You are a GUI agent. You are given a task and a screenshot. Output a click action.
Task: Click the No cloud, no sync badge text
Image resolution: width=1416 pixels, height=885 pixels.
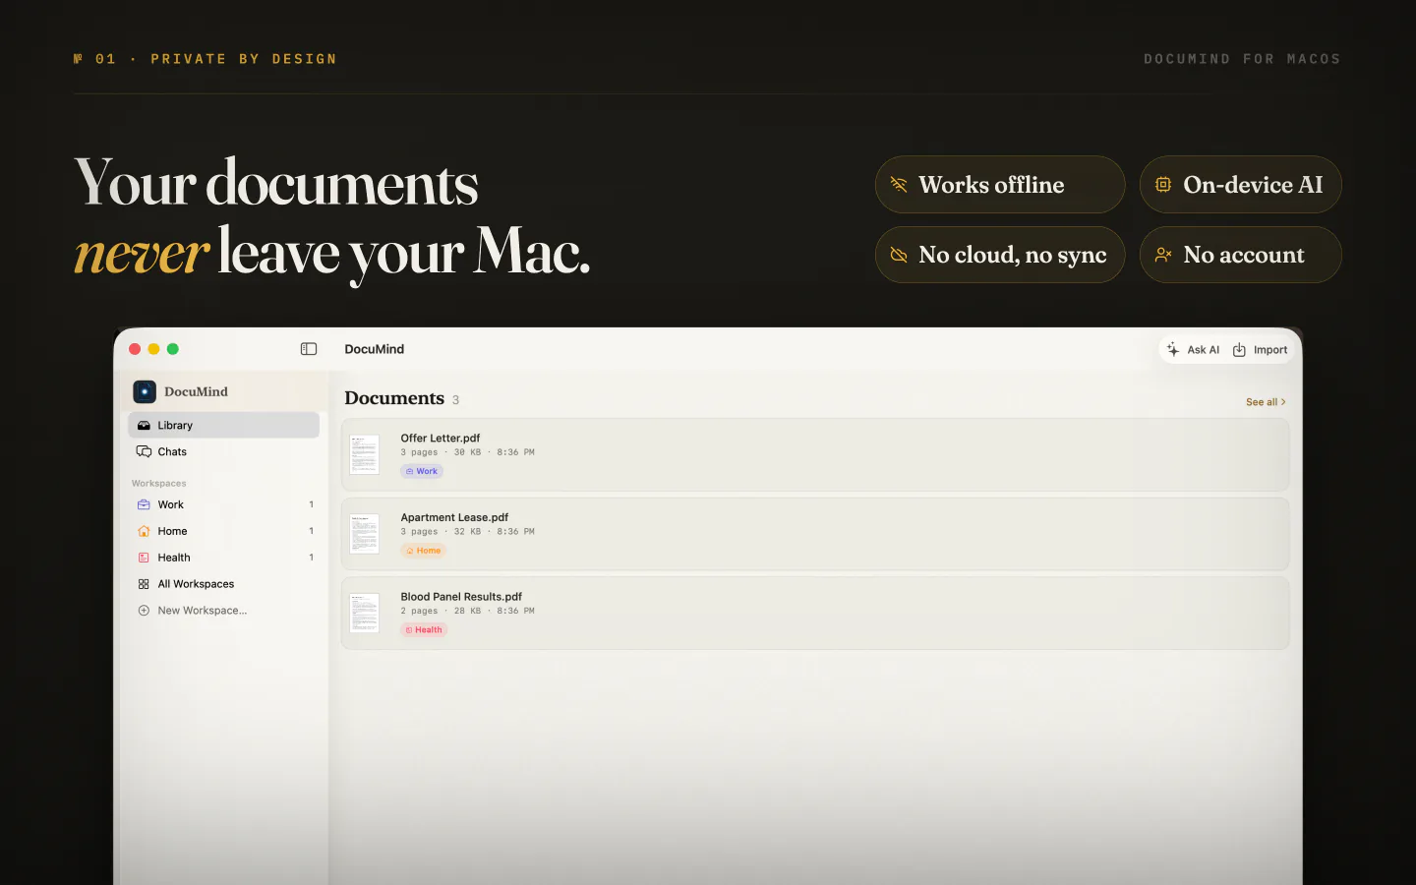point(1013,256)
